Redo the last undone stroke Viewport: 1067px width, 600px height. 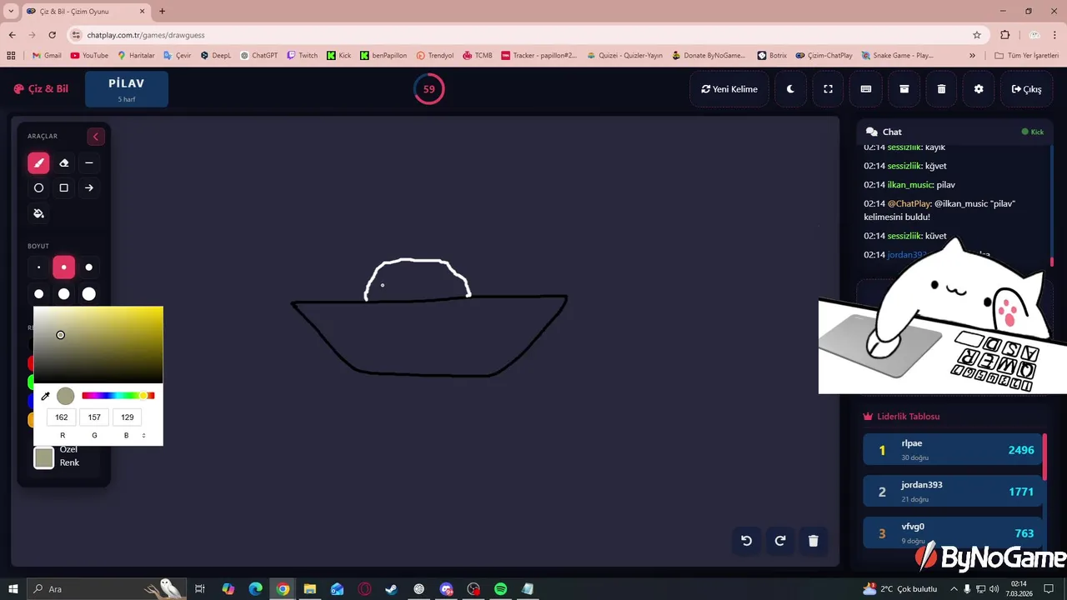pos(780,541)
